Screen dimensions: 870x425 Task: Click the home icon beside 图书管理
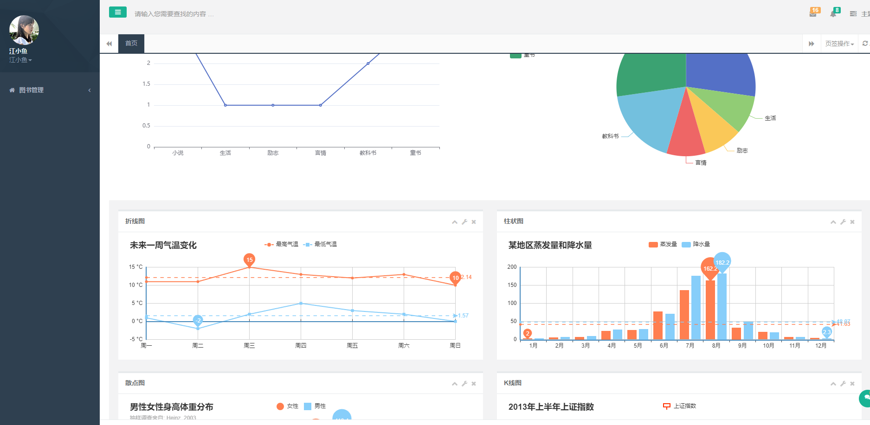[x=12, y=90]
